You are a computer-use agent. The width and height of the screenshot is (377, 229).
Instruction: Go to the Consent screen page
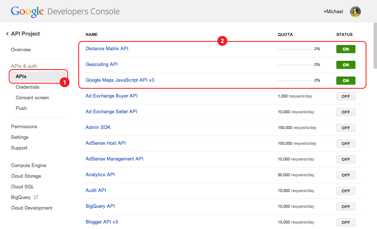coord(32,98)
